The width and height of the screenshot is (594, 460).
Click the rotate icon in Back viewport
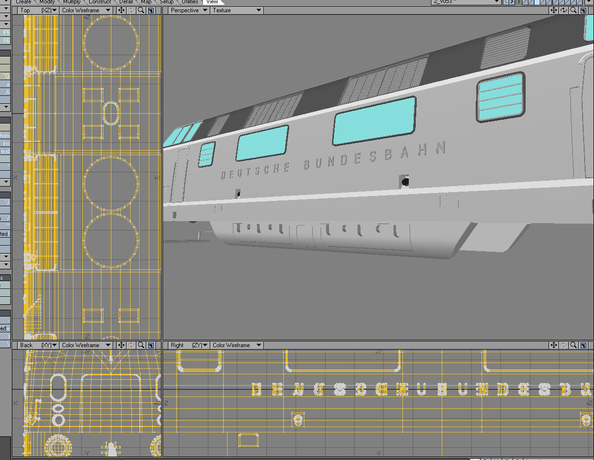[x=131, y=345]
